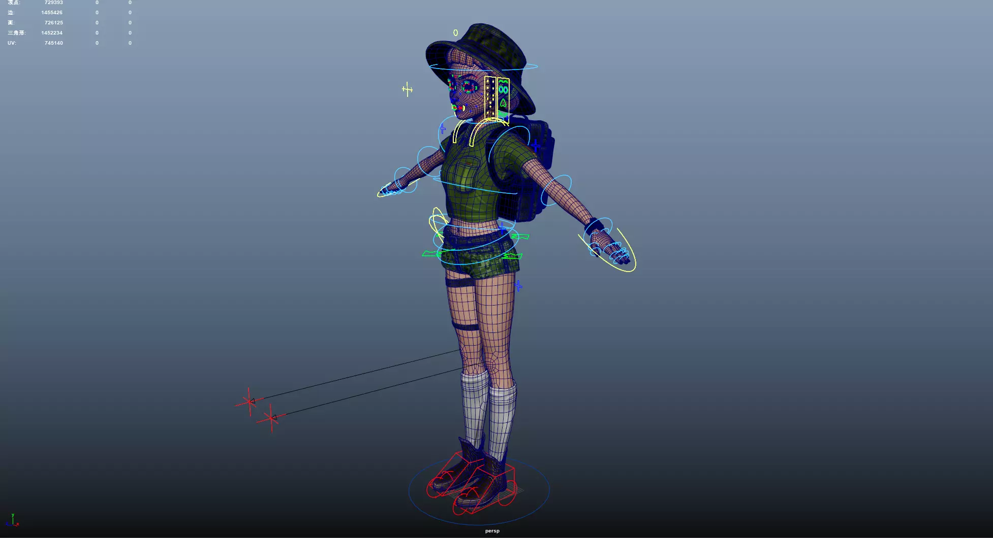993x538 pixels.
Task: Select the large blue shoulder ring beside the backpack
Action: (x=508, y=145)
